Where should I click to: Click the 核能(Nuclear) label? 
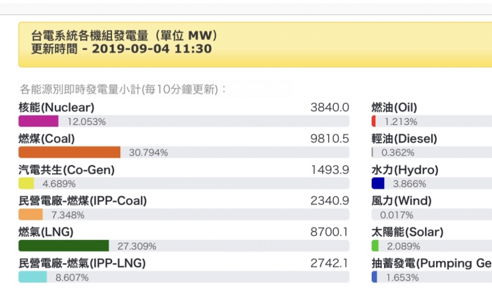(57, 107)
